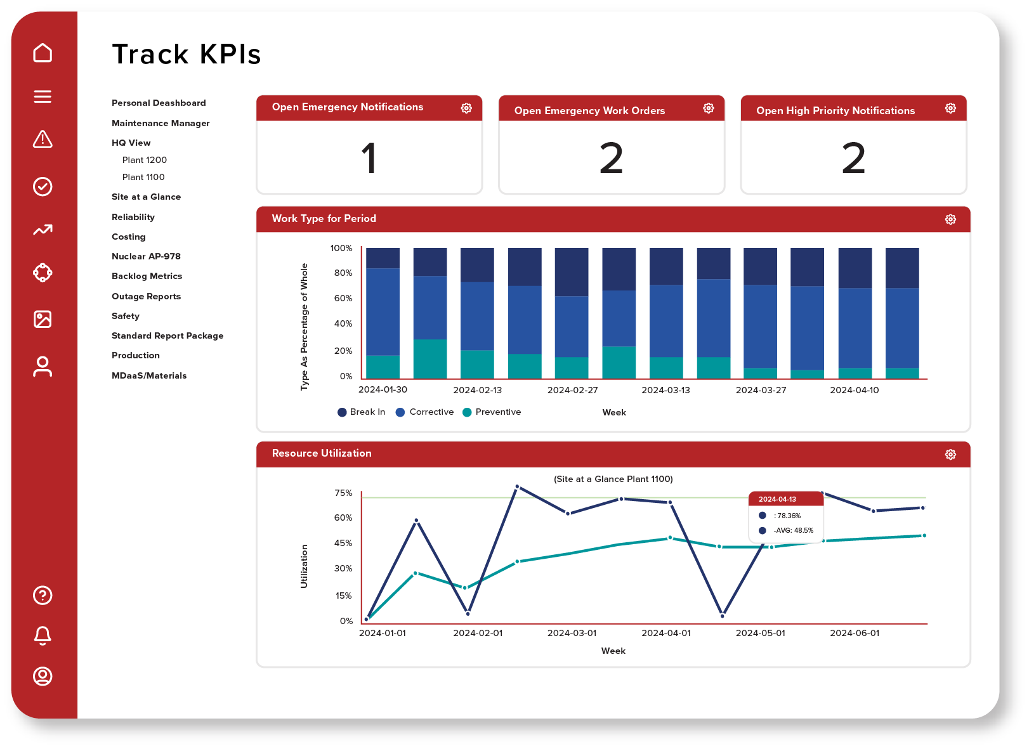The height and width of the screenshot is (749, 1029).
Task: Select Reliability in the navigation menu
Action: (x=133, y=217)
